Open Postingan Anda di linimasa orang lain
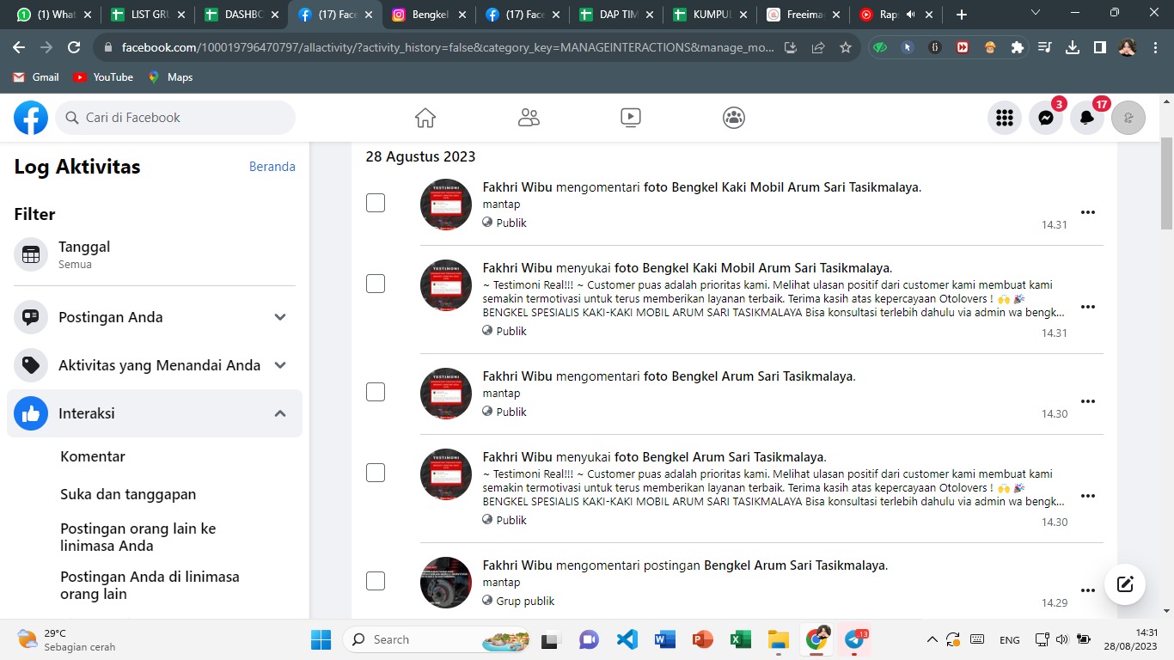Screen dimensions: 1174x660 click(x=150, y=585)
